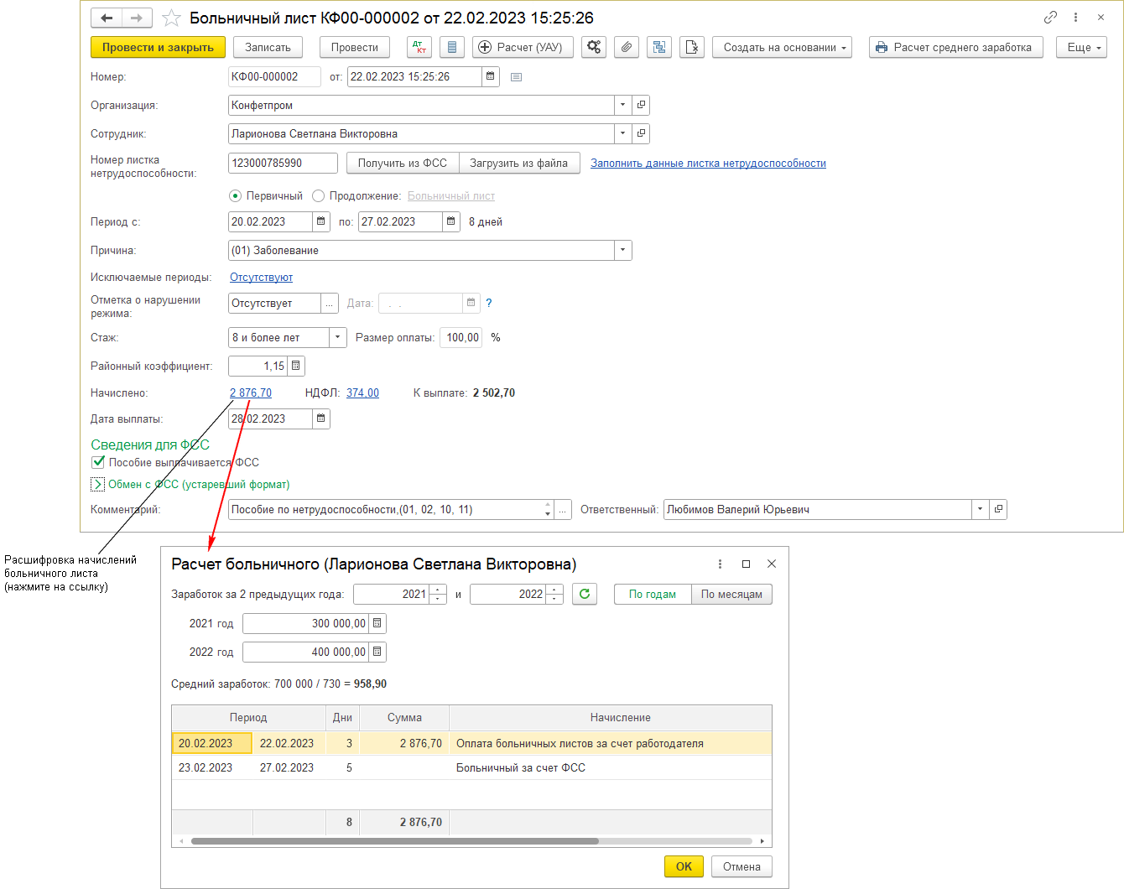
Task: Expand Обмен с ФСС section
Action: pos(97,484)
